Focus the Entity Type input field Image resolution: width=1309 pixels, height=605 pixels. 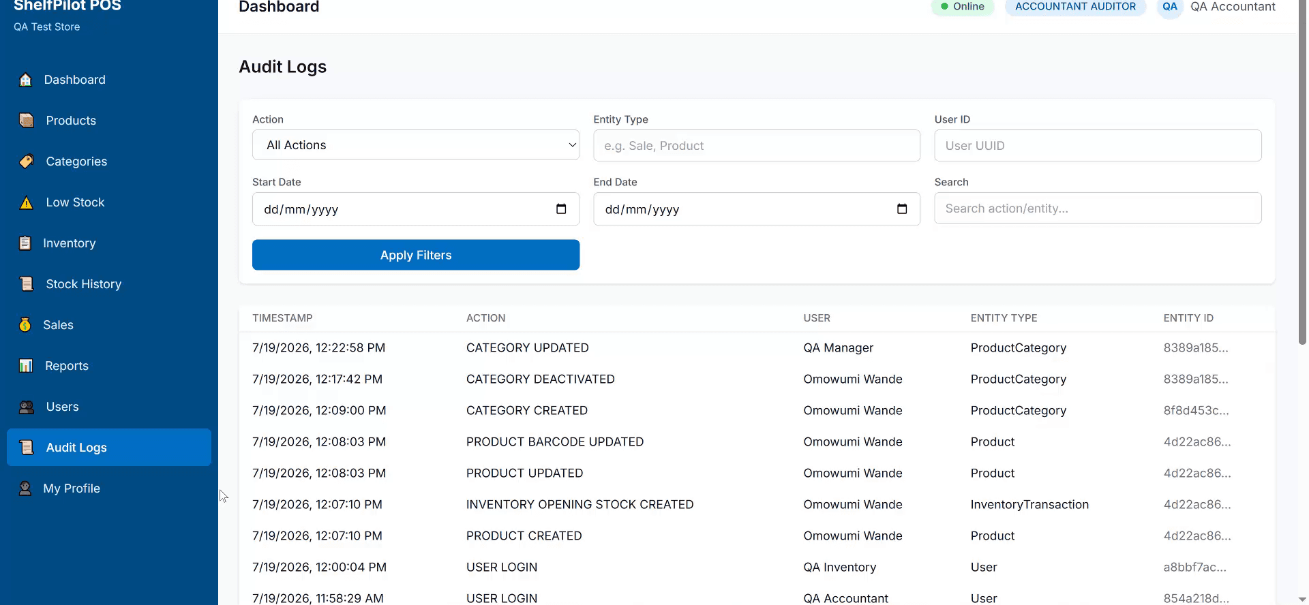(x=757, y=146)
